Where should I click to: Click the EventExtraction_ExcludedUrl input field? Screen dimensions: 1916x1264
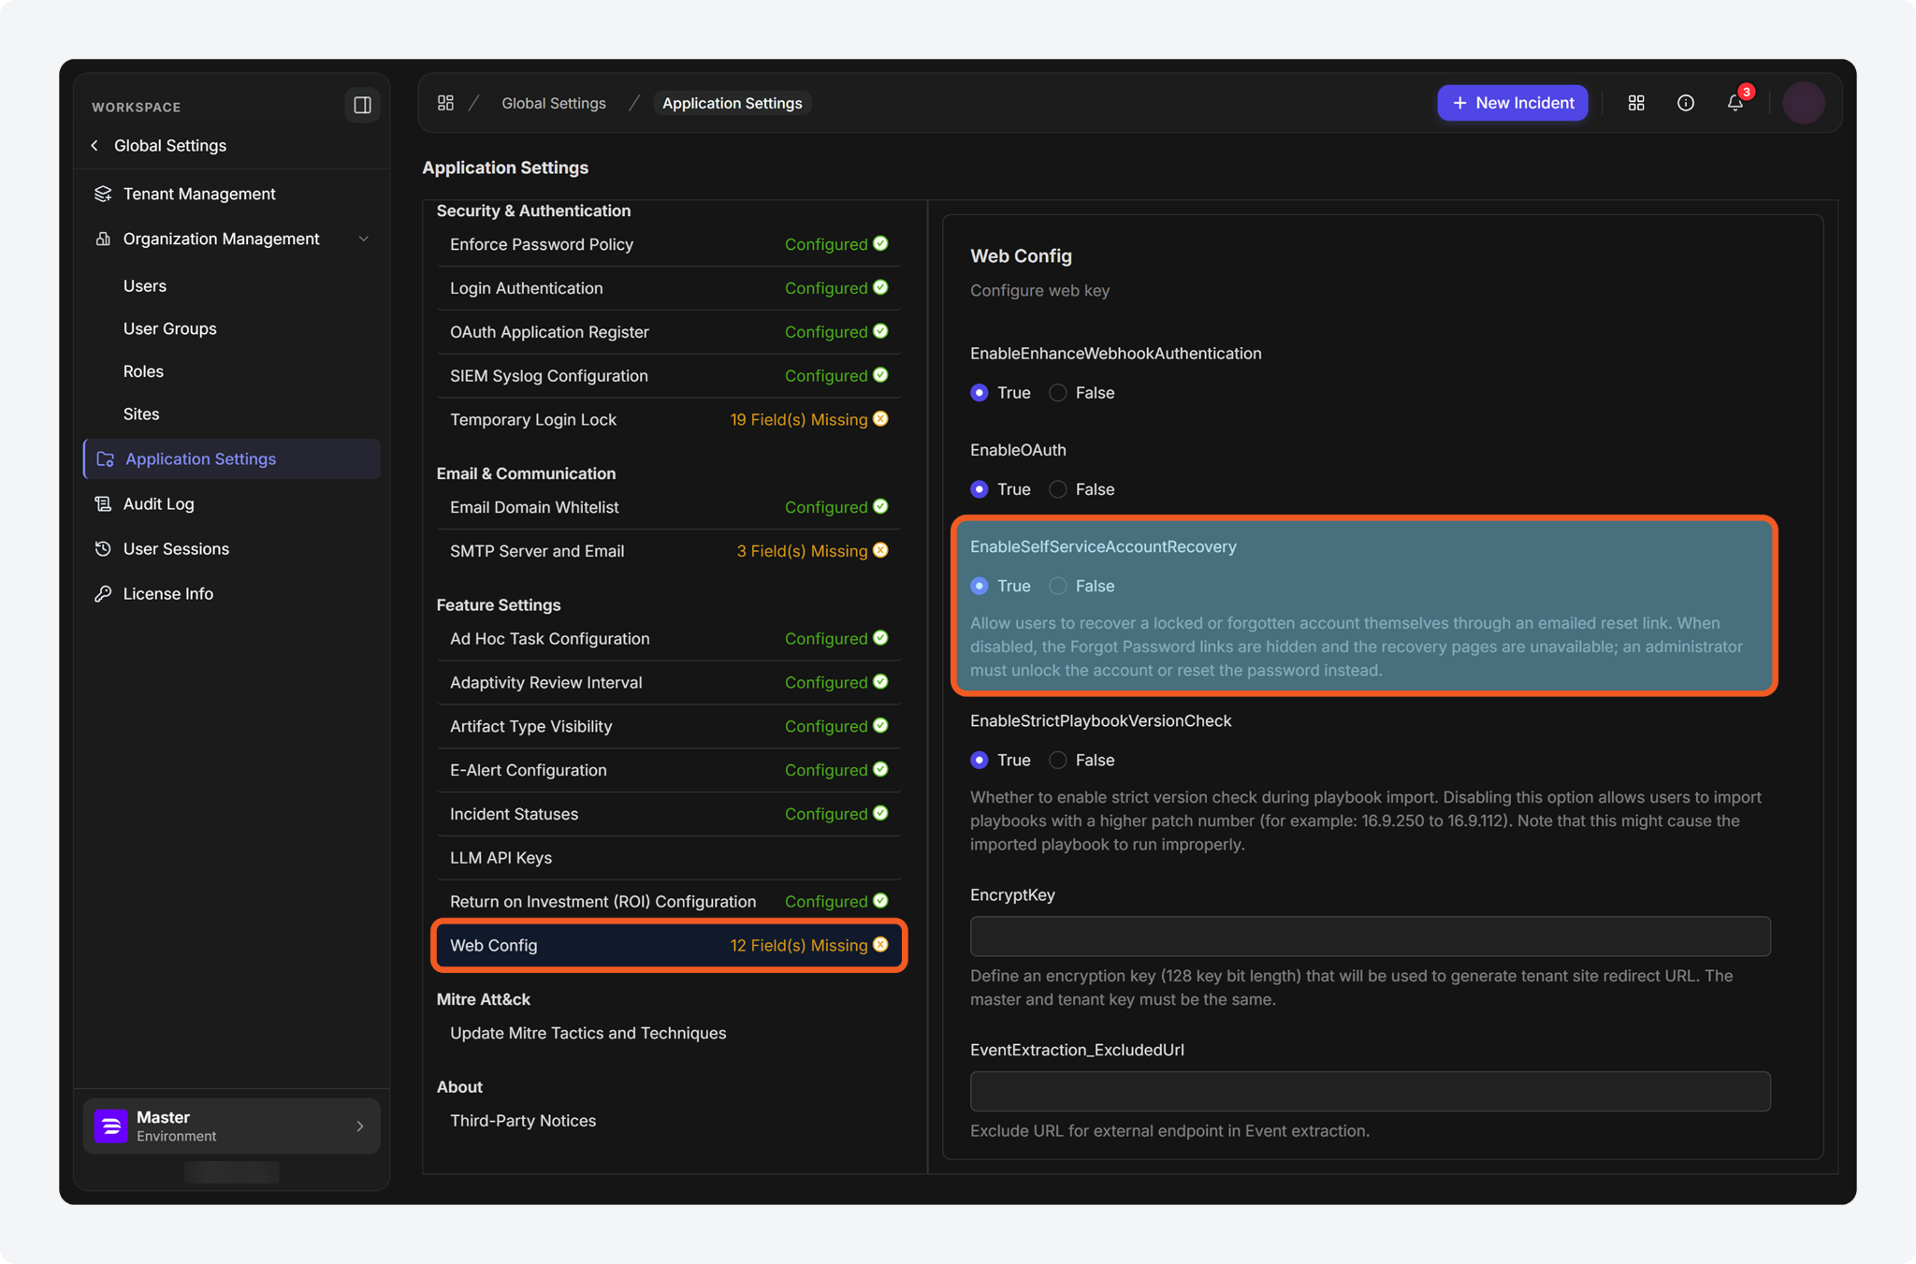coord(1370,1091)
